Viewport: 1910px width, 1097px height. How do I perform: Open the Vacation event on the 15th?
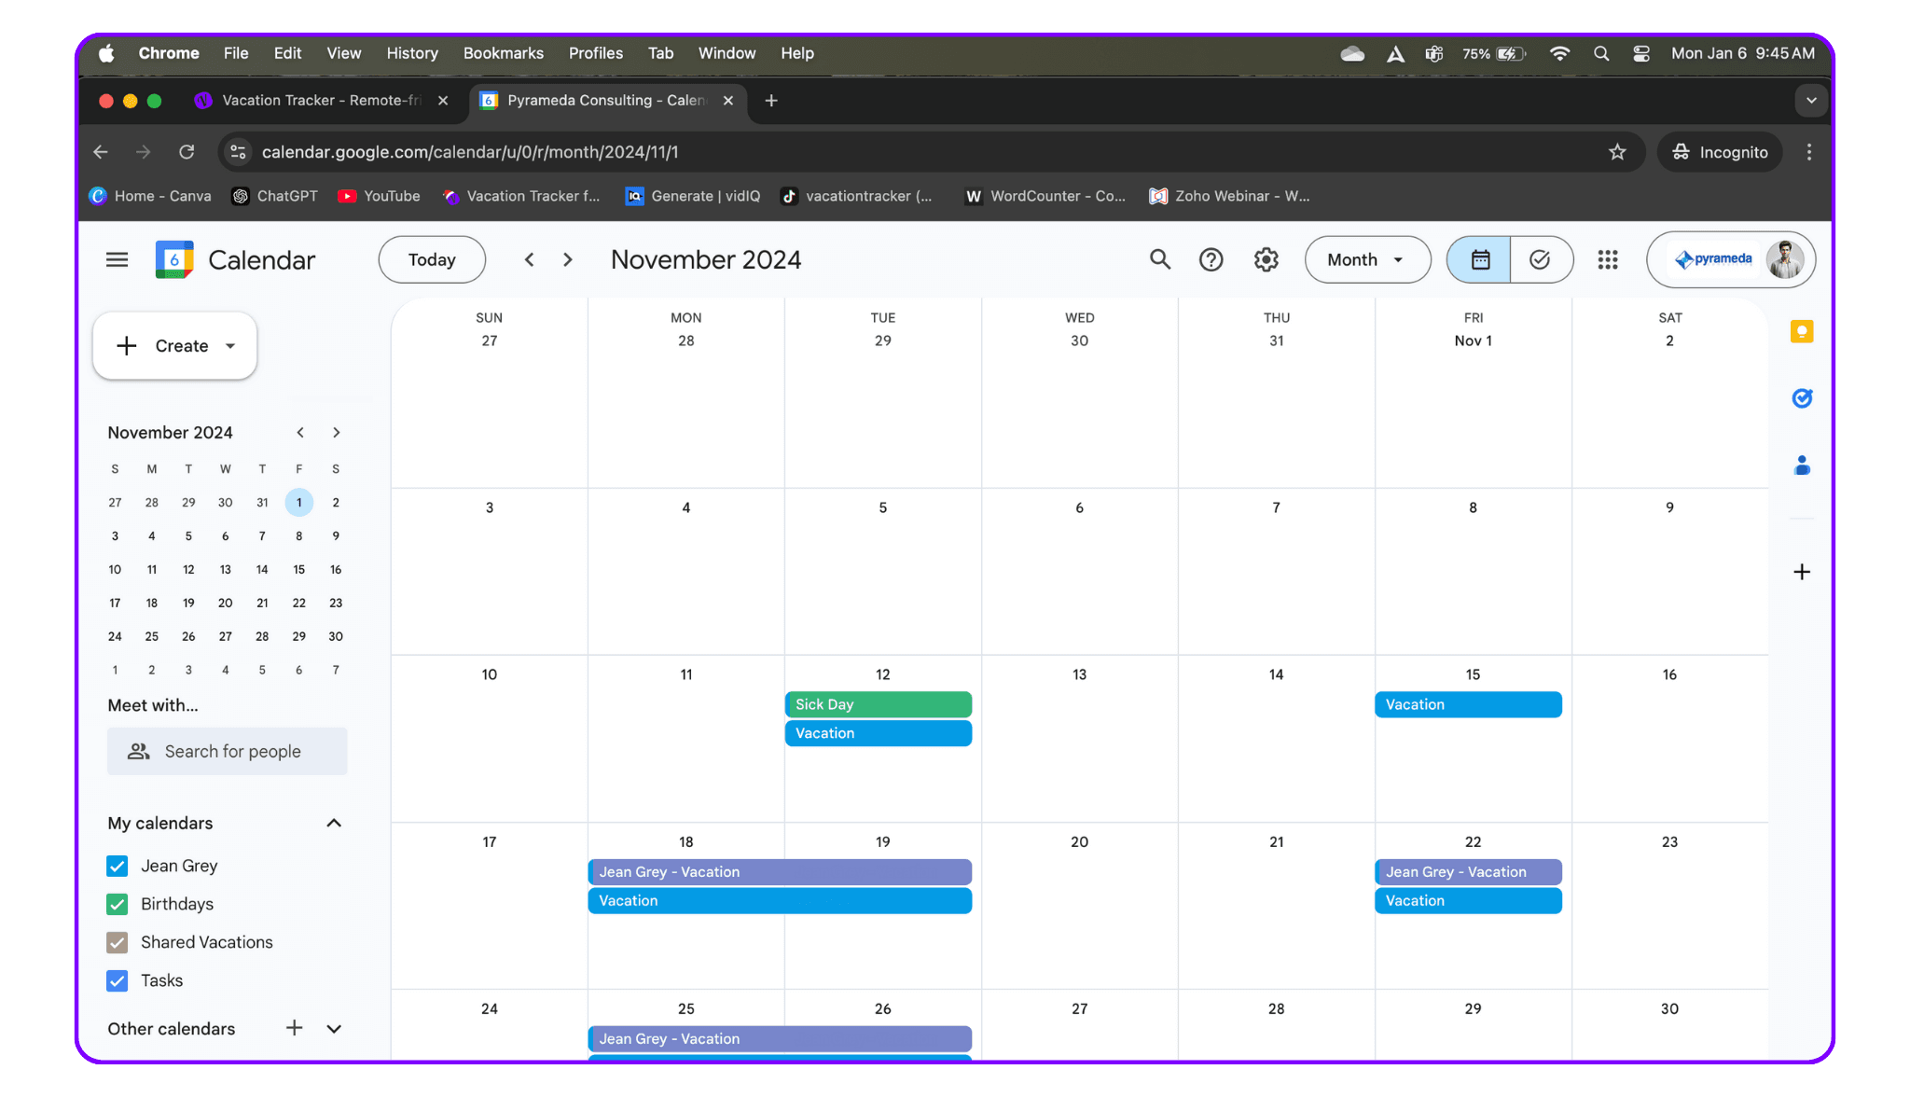[x=1468, y=704]
